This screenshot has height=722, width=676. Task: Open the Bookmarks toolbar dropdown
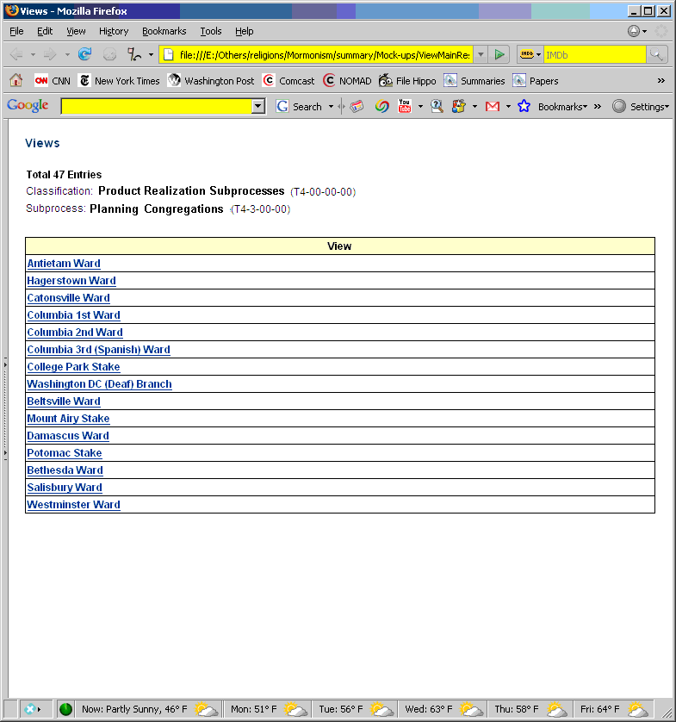[x=562, y=106]
